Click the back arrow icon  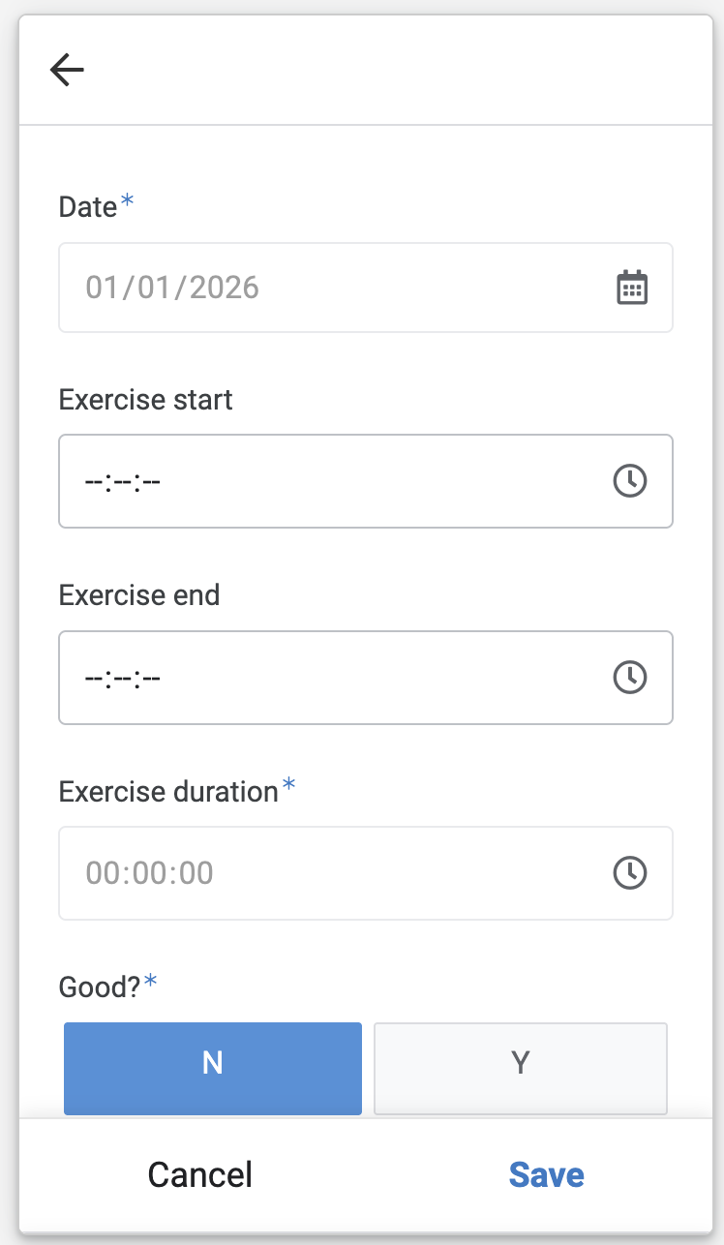pos(67,70)
